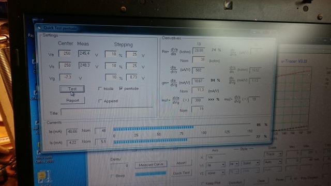Click the Vs Center field showing 250

[x=66, y=66]
